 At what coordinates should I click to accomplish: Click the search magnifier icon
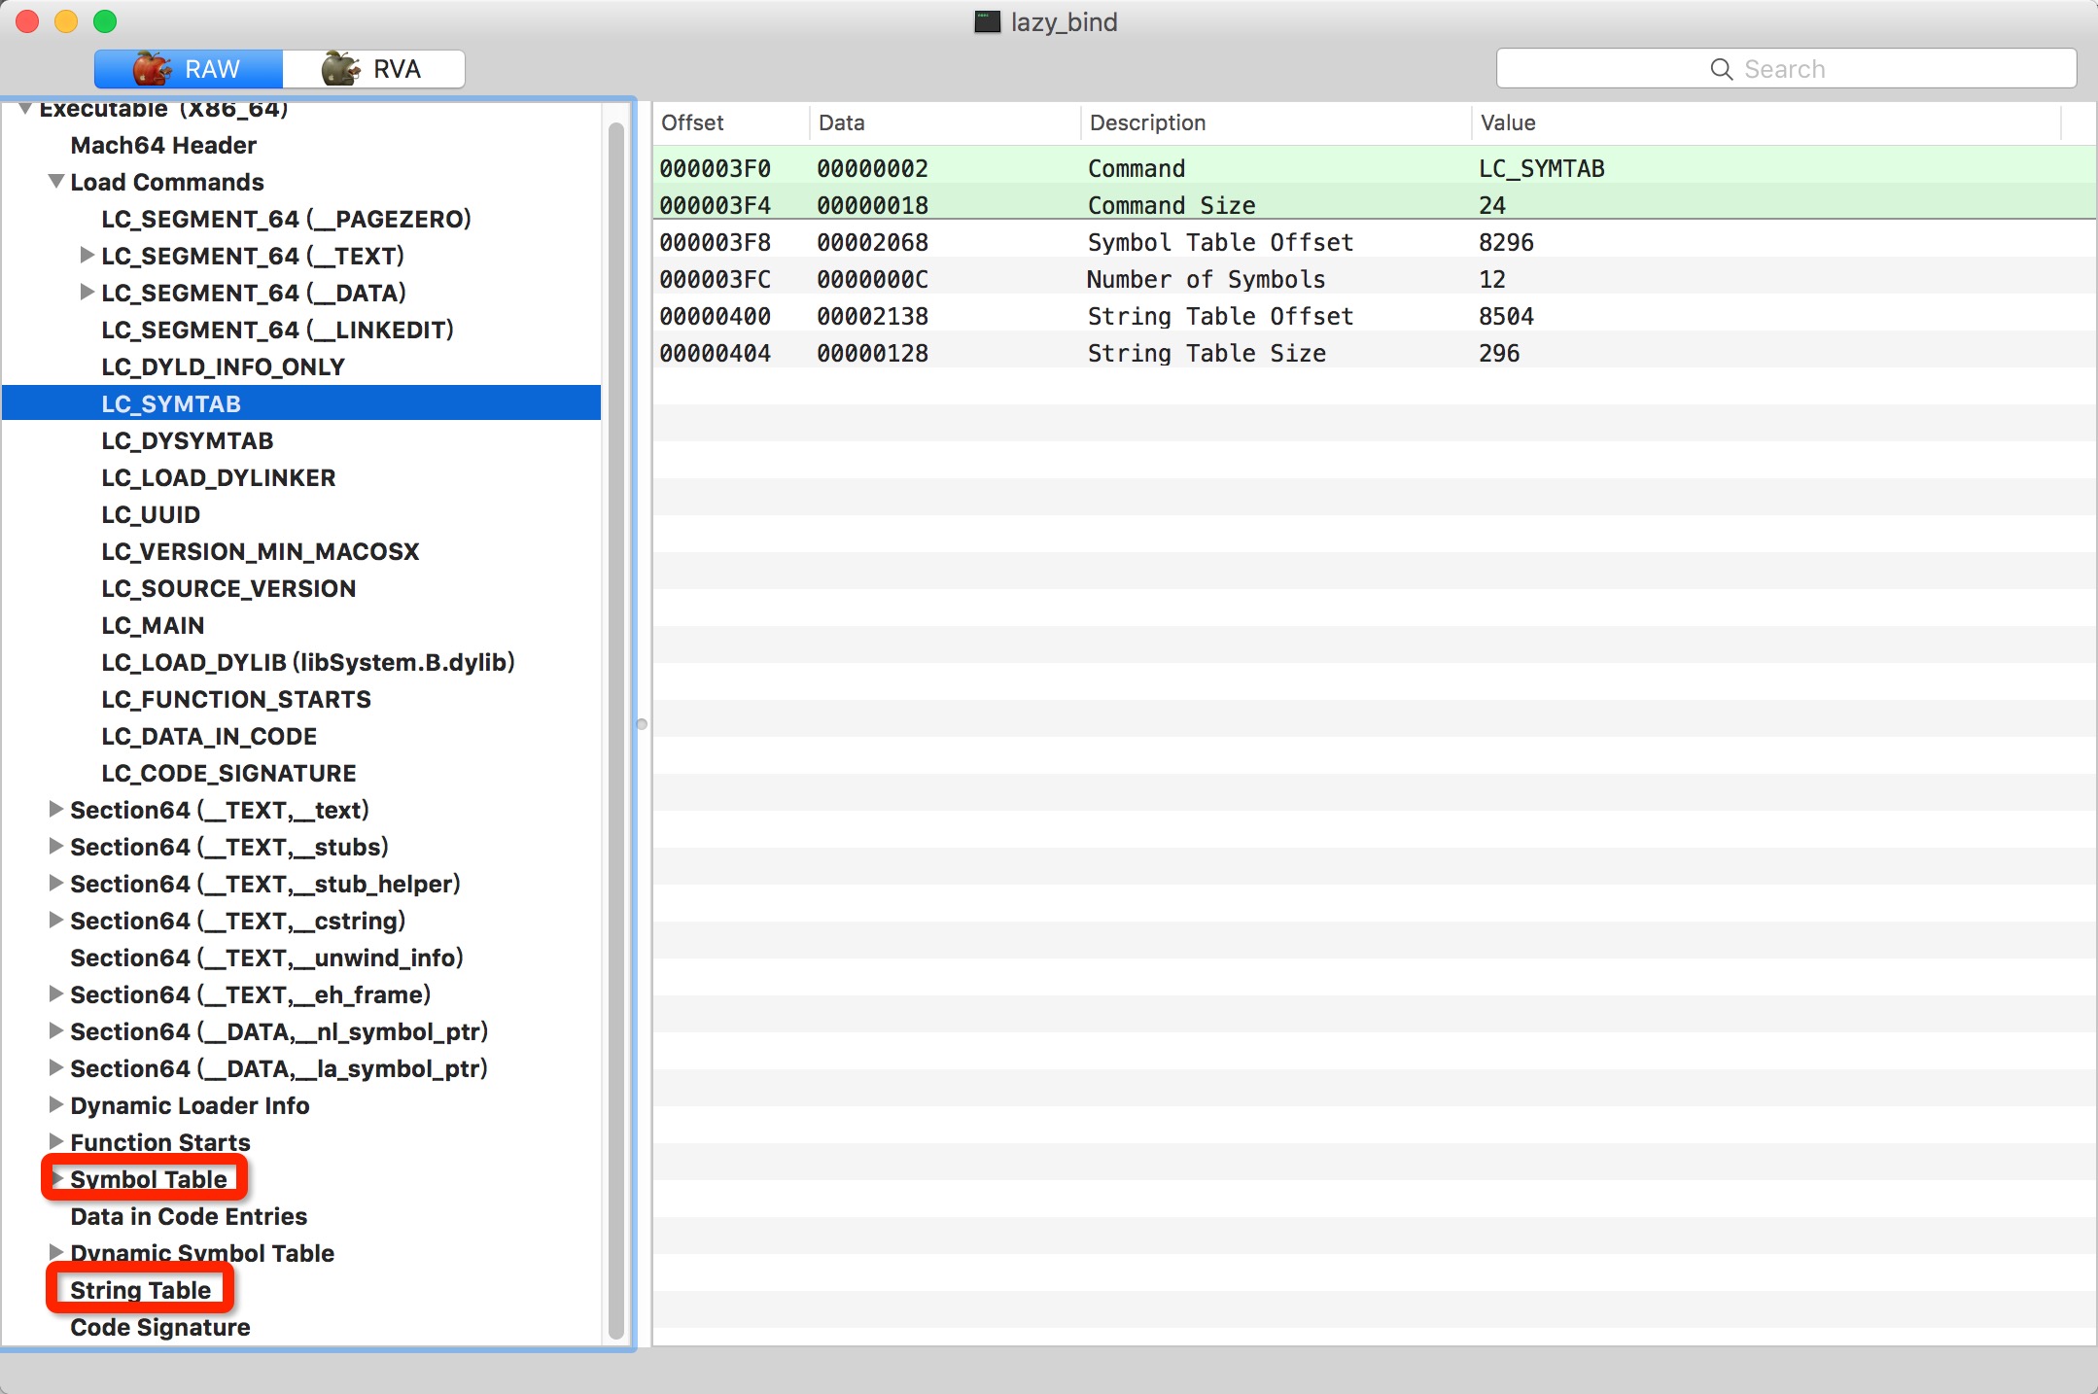pyautogui.click(x=1721, y=69)
